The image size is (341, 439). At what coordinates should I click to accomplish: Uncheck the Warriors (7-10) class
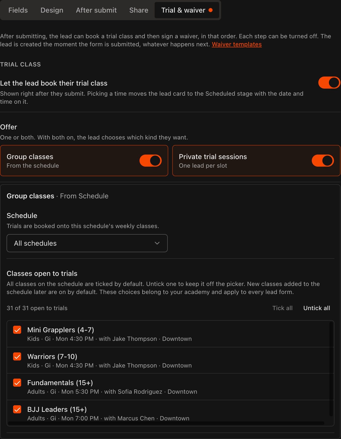coord(17,356)
